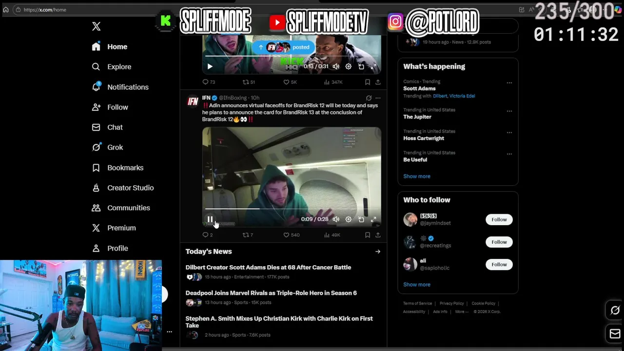Image resolution: width=624 pixels, height=351 pixels.
Task: Toggle picture-in-picture on IFN video
Action: pos(361,219)
